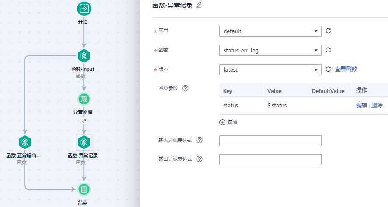The height and width of the screenshot is (207, 388).
Task: Open the 函数 dropdown showing status_err_log
Action: [270, 50]
